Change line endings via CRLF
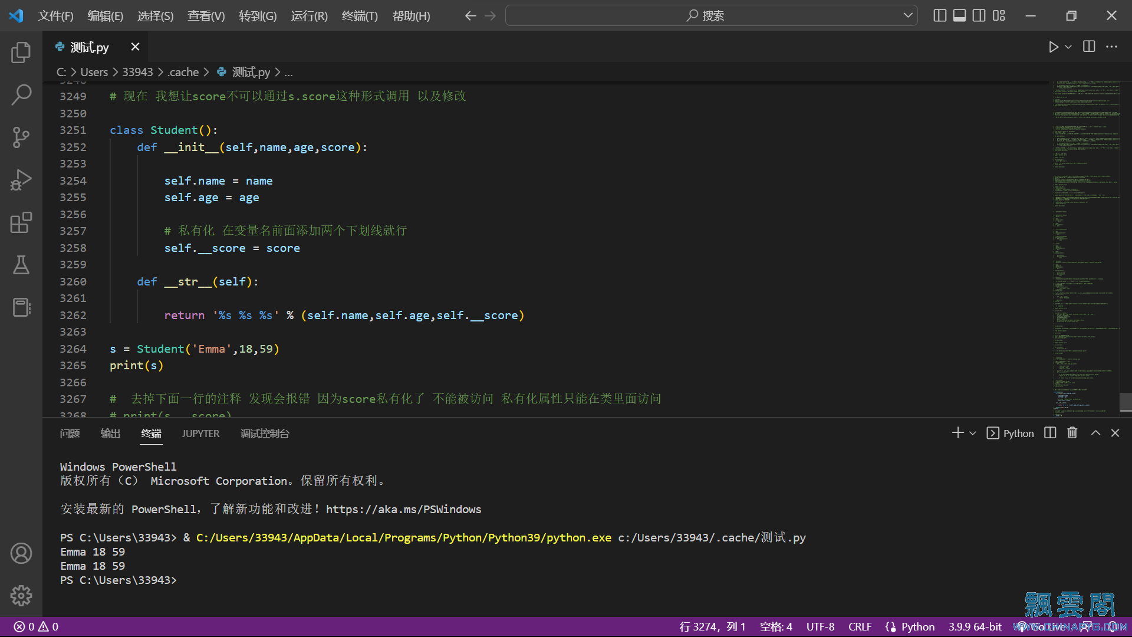The image size is (1132, 637). (x=860, y=626)
